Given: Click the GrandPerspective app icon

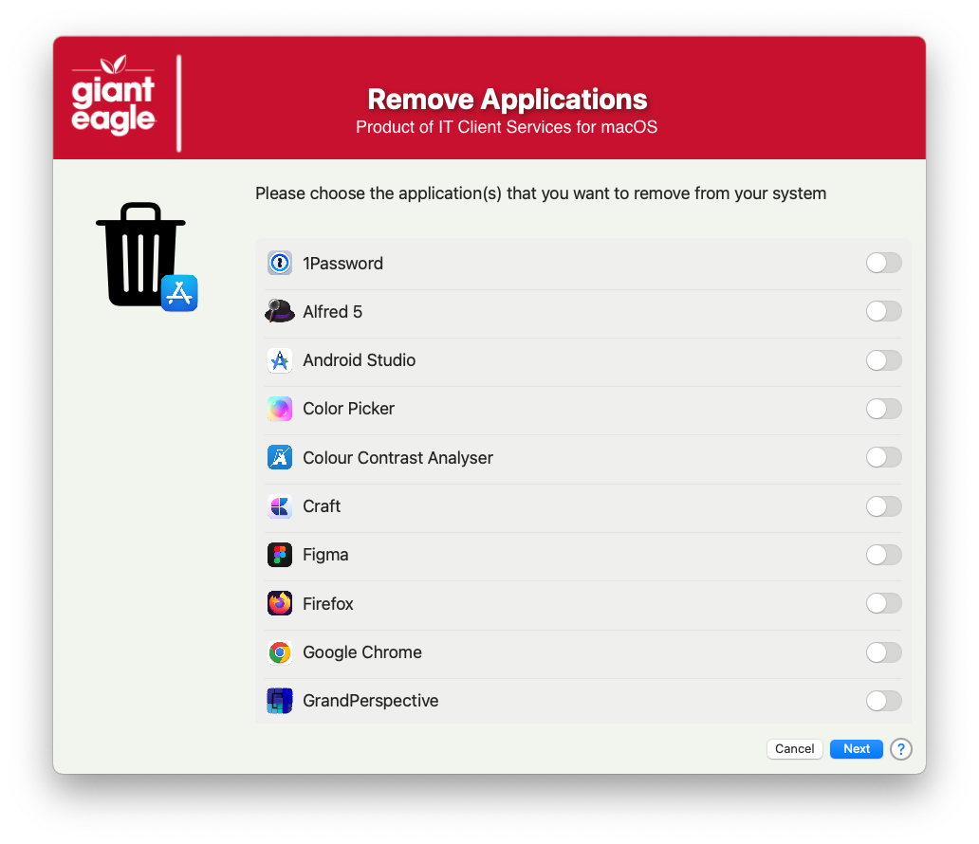Looking at the screenshot, I should [x=280, y=701].
